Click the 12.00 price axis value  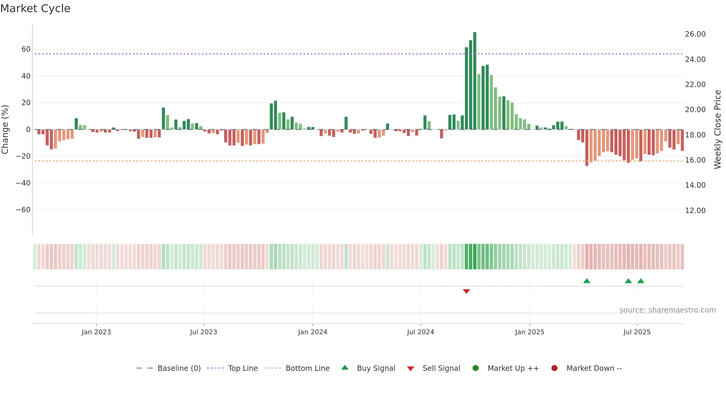click(695, 211)
